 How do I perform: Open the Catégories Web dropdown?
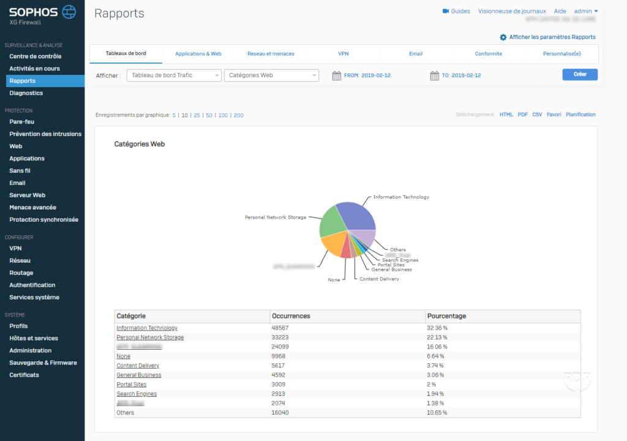pos(271,75)
